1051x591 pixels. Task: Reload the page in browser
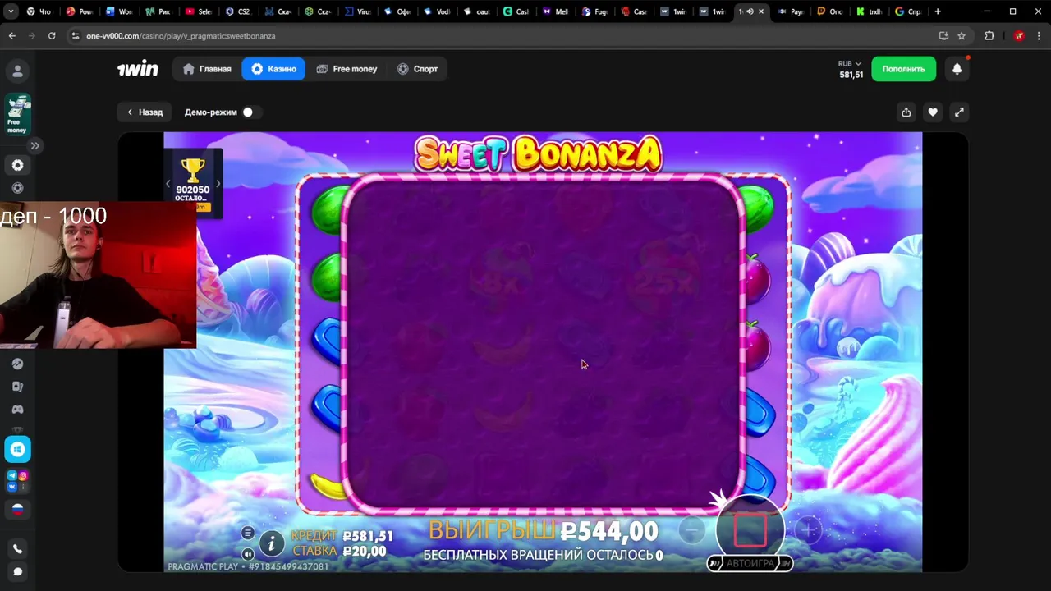point(52,36)
